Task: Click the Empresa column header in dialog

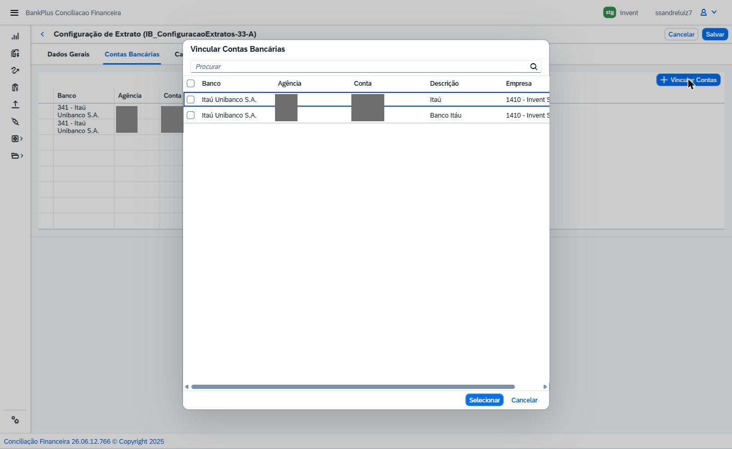Action: [519, 84]
